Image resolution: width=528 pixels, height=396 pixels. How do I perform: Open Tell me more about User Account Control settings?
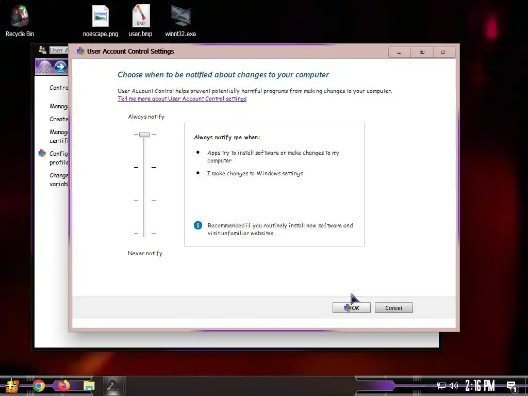pyautogui.click(x=182, y=98)
